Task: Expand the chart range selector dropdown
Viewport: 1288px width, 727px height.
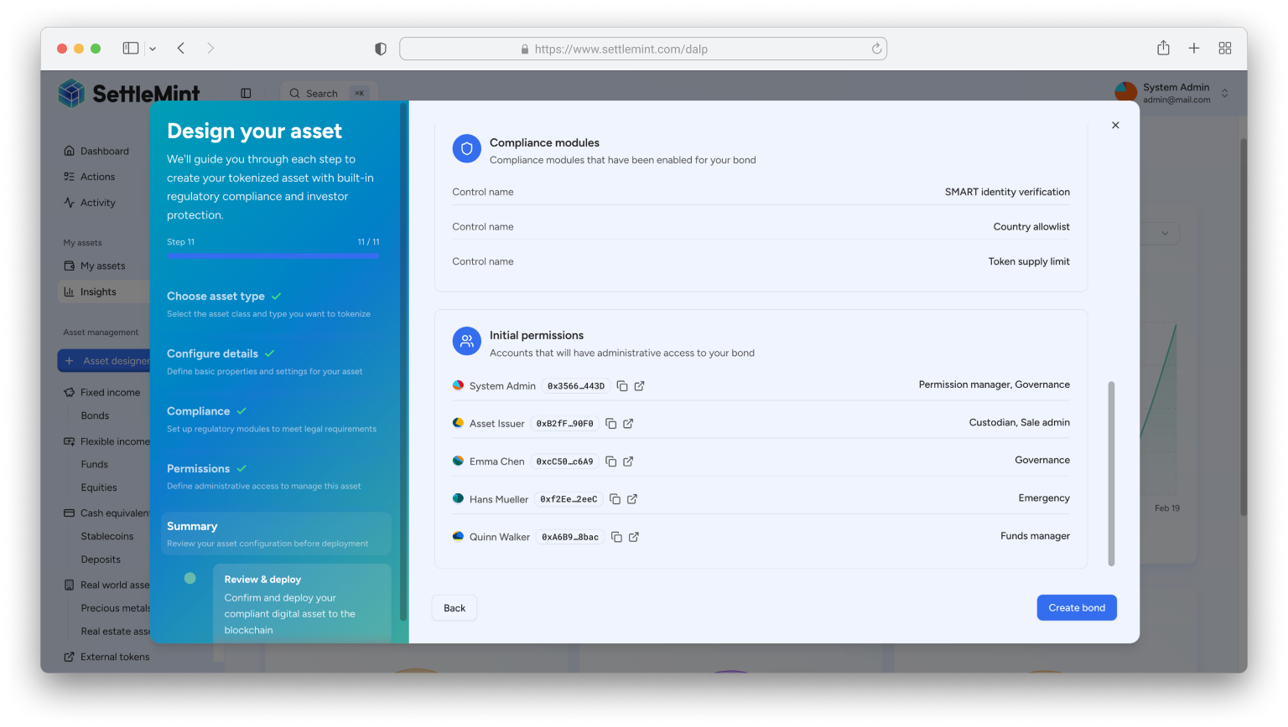Action: (1164, 233)
